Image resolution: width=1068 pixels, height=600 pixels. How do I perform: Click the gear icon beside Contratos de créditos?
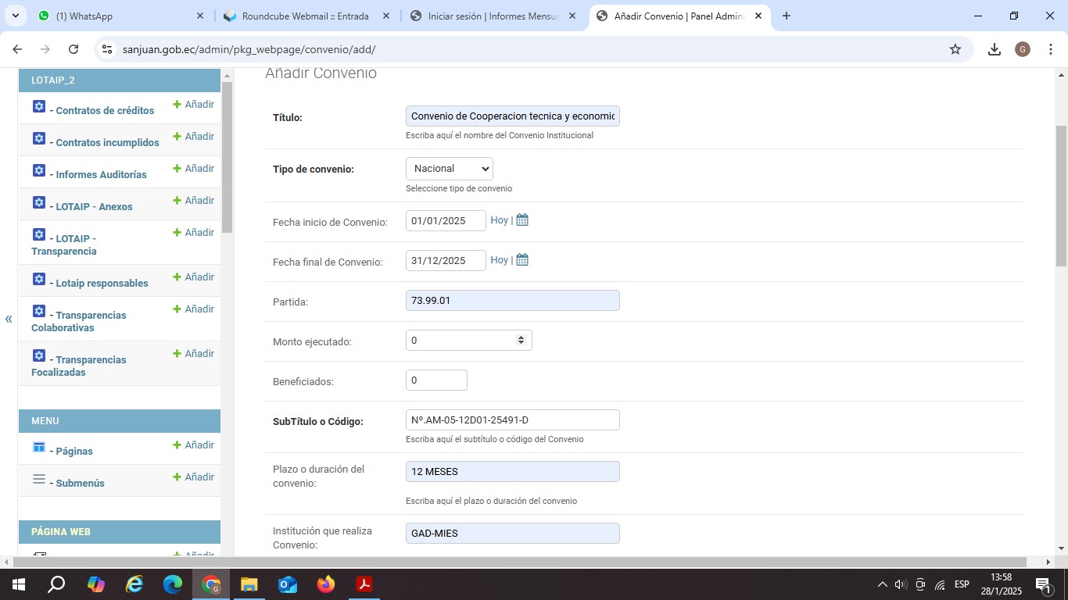(x=39, y=107)
